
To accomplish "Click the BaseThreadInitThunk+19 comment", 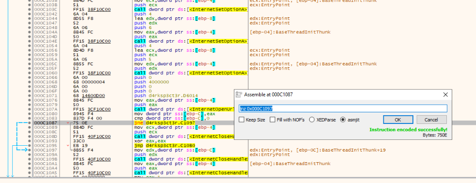I will click(317, 150).
